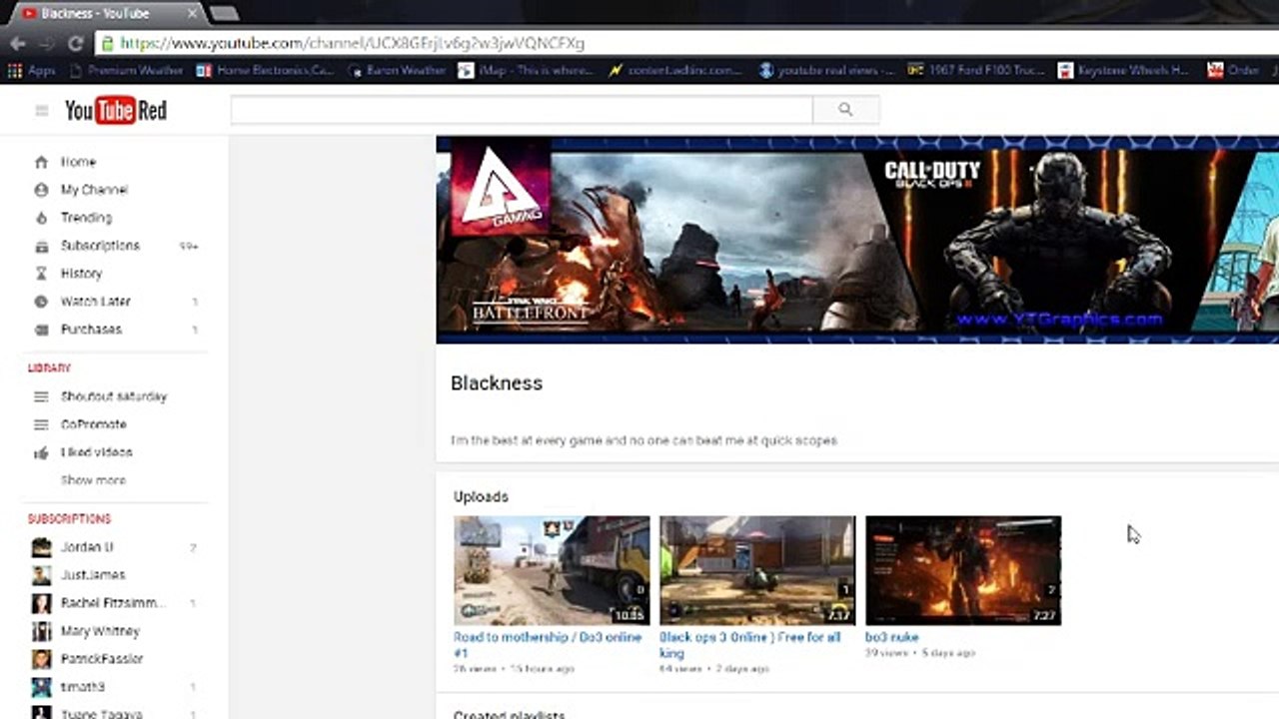Screen dimensions: 1279x719
Task: Click Mary Whitney's channel avatar
Action: (x=41, y=631)
